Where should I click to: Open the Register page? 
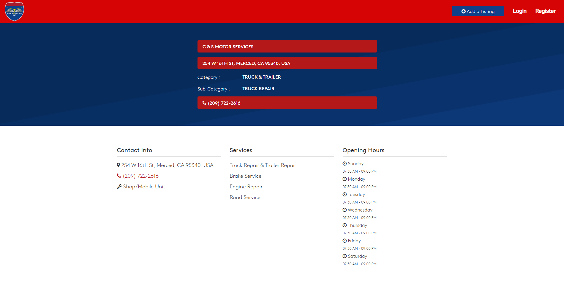pyautogui.click(x=545, y=11)
